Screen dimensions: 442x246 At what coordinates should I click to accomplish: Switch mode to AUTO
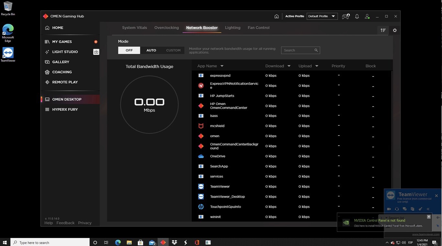click(x=151, y=50)
